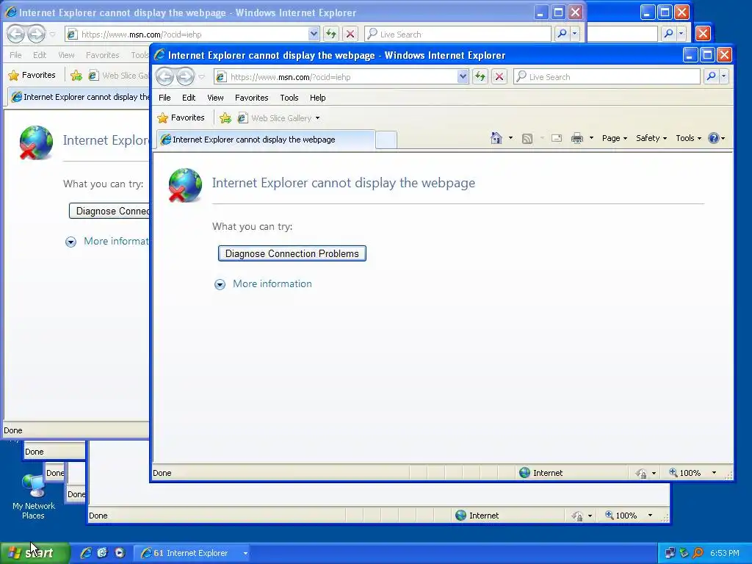Select the front window's page tab
This screenshot has width=752, height=564.
pos(264,140)
